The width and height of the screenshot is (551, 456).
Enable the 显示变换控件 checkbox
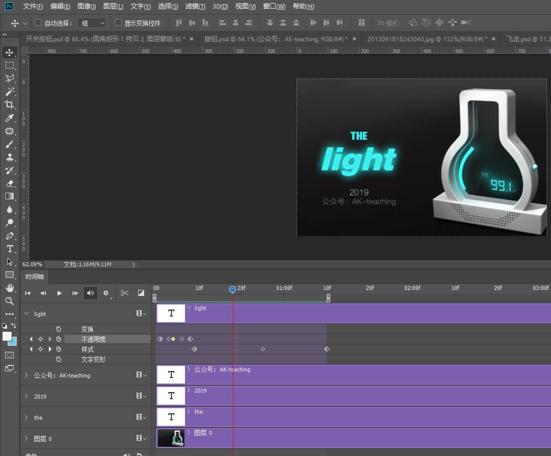pyautogui.click(x=118, y=23)
